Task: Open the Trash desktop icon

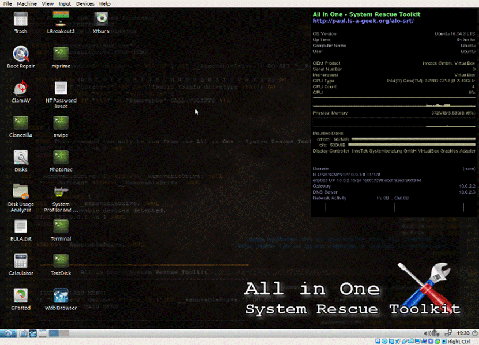Action: point(21,22)
